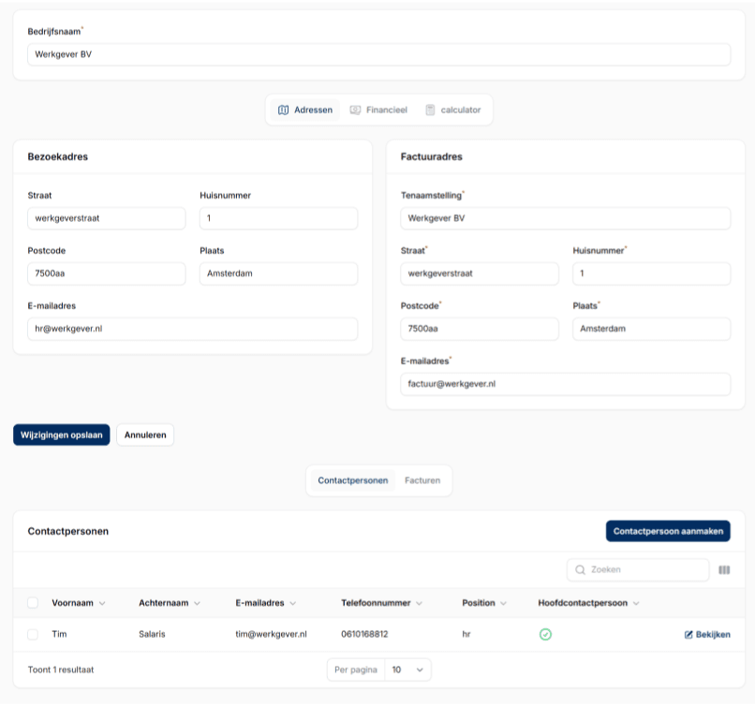Click the tim@werkgever.nl cell
Viewport: 755px width, 707px height.
pos(271,634)
